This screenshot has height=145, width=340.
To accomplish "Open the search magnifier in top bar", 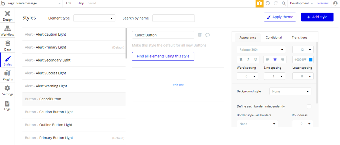I will [x=284, y=3].
